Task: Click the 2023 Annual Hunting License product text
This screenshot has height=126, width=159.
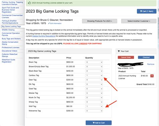Action: point(127,77)
